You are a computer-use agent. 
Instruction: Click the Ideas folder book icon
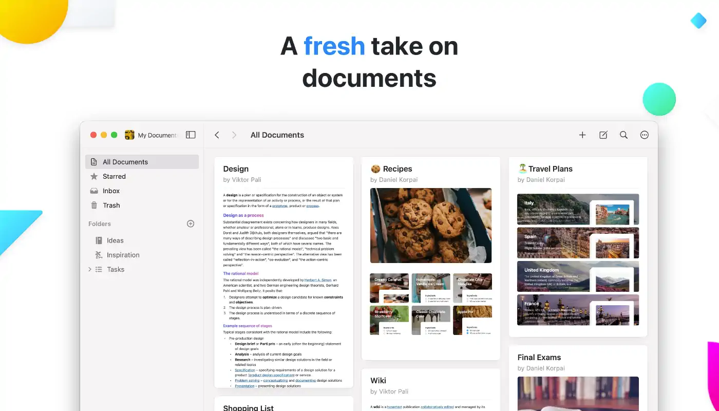tap(99, 240)
